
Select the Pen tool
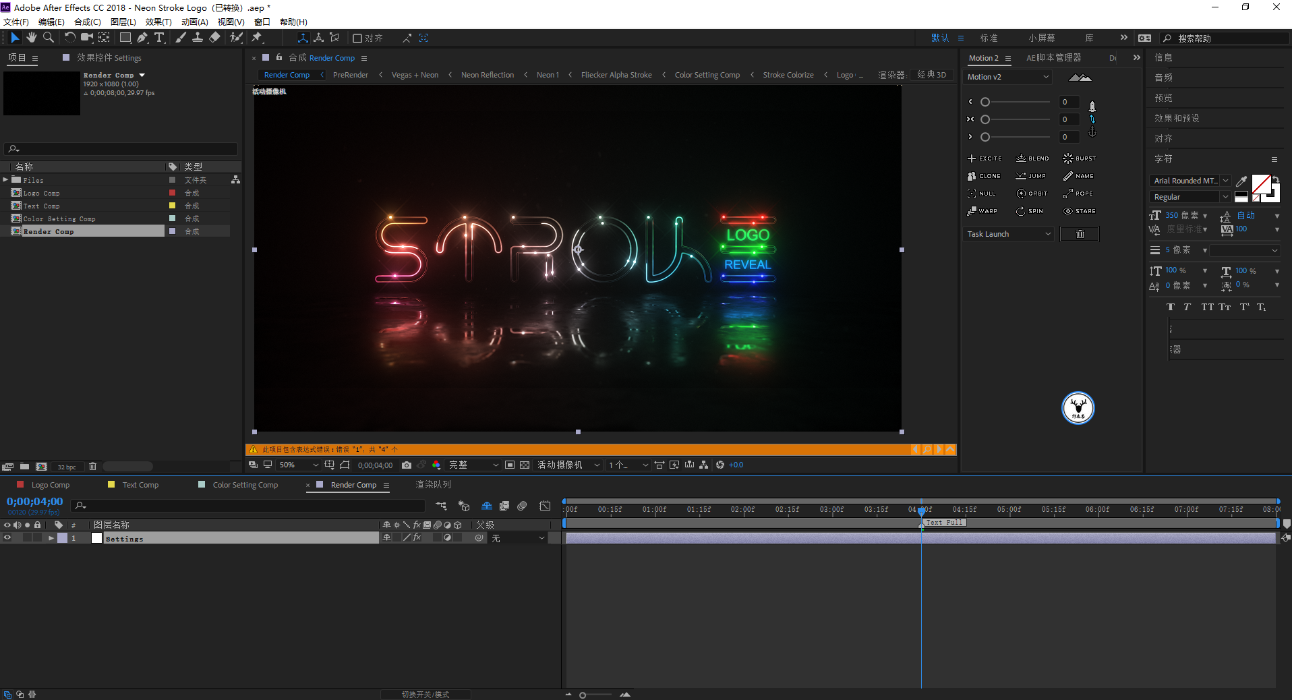click(142, 38)
